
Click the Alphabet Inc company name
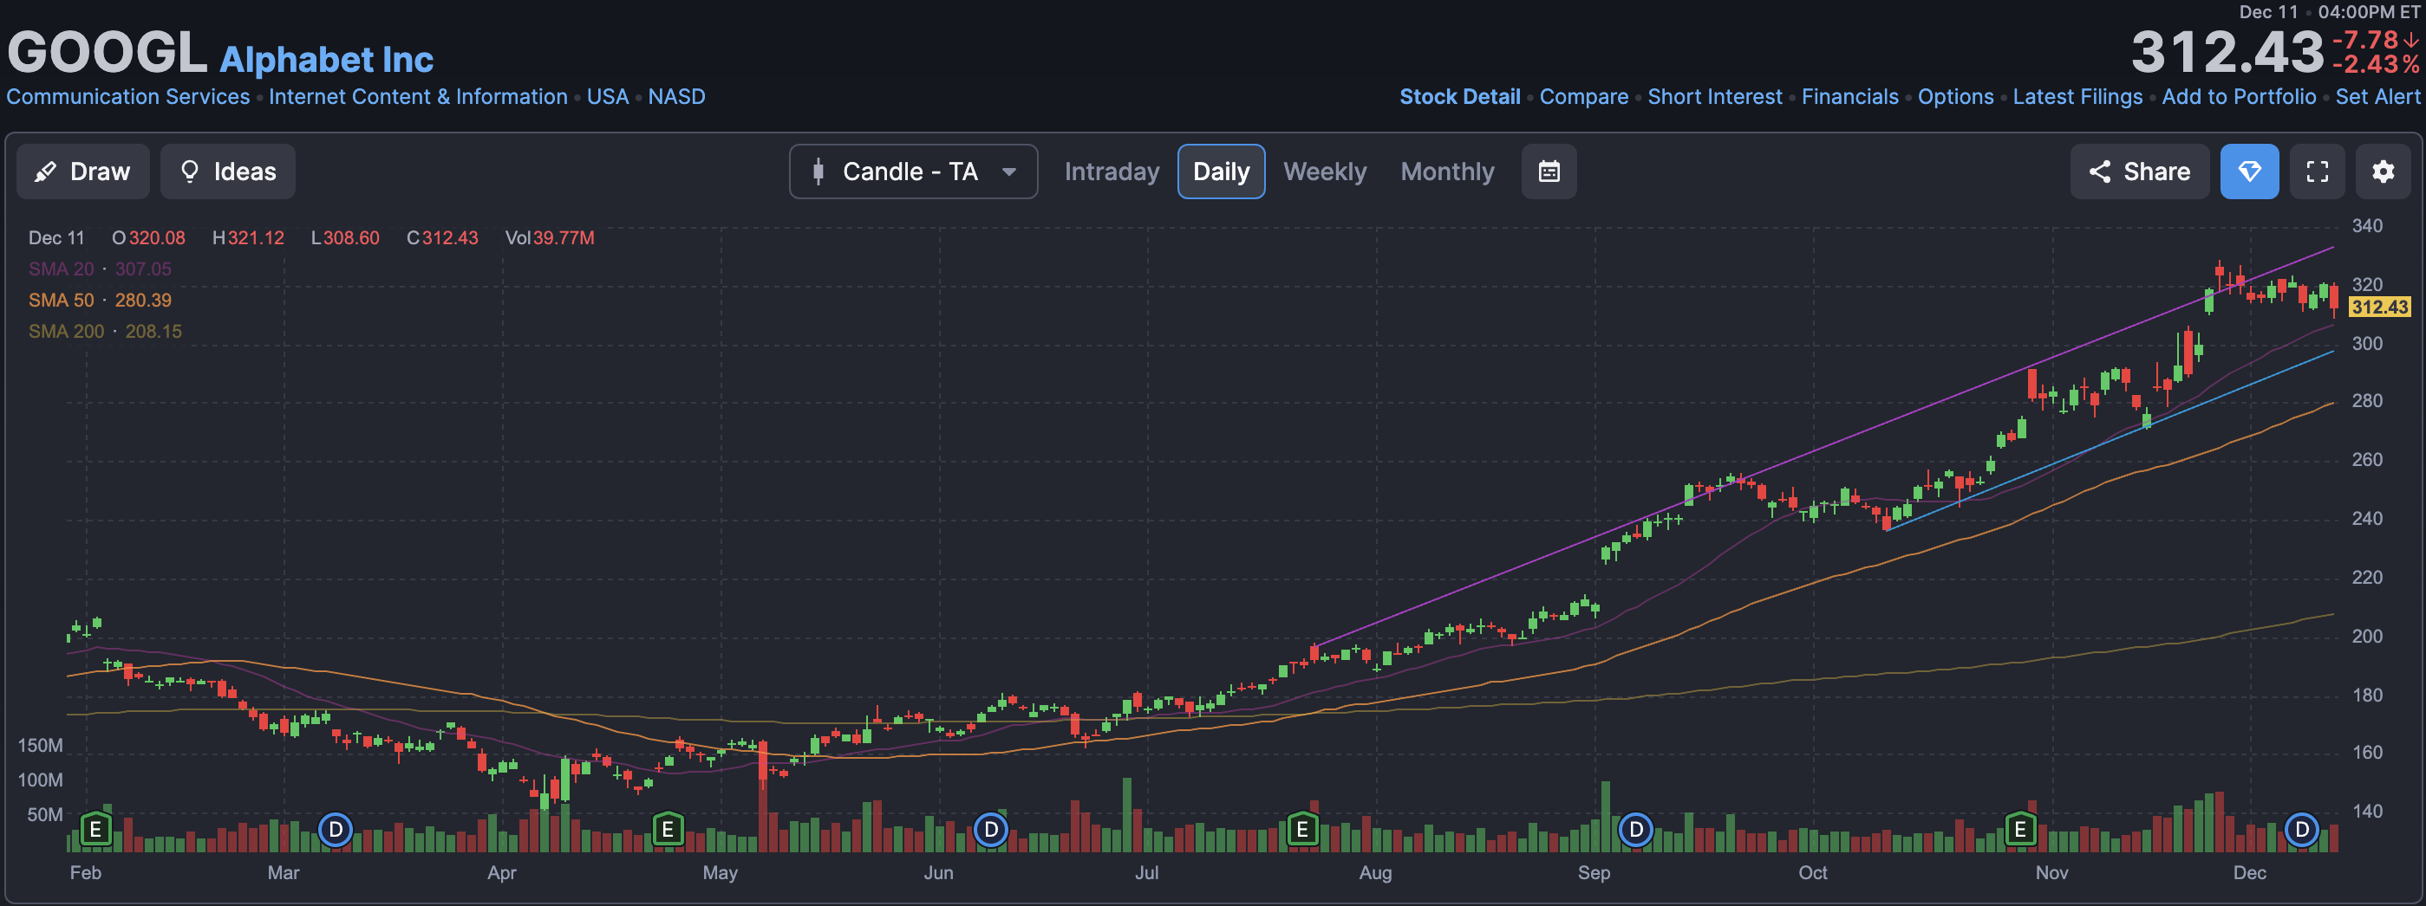point(327,59)
